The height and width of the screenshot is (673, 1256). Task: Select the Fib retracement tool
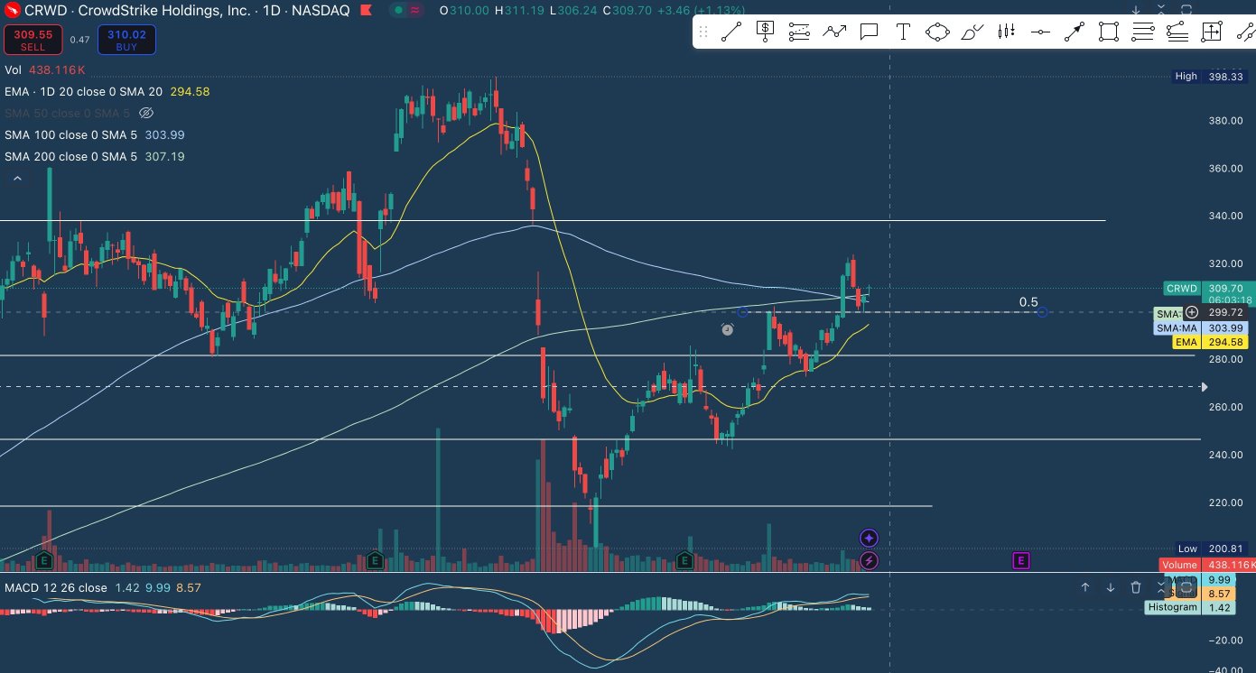[x=799, y=32]
